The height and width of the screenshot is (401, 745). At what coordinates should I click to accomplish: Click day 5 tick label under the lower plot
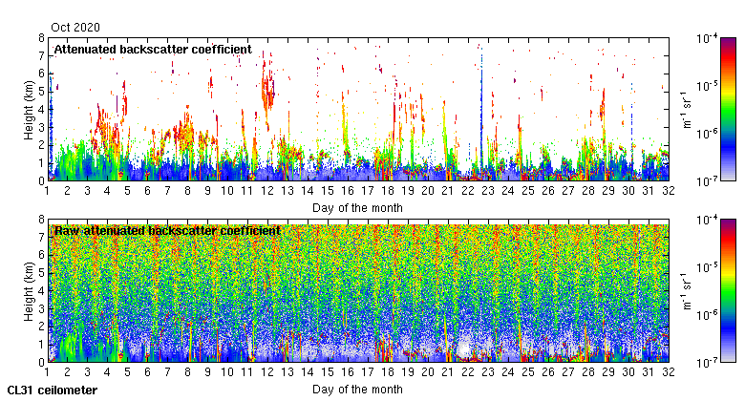click(x=127, y=372)
